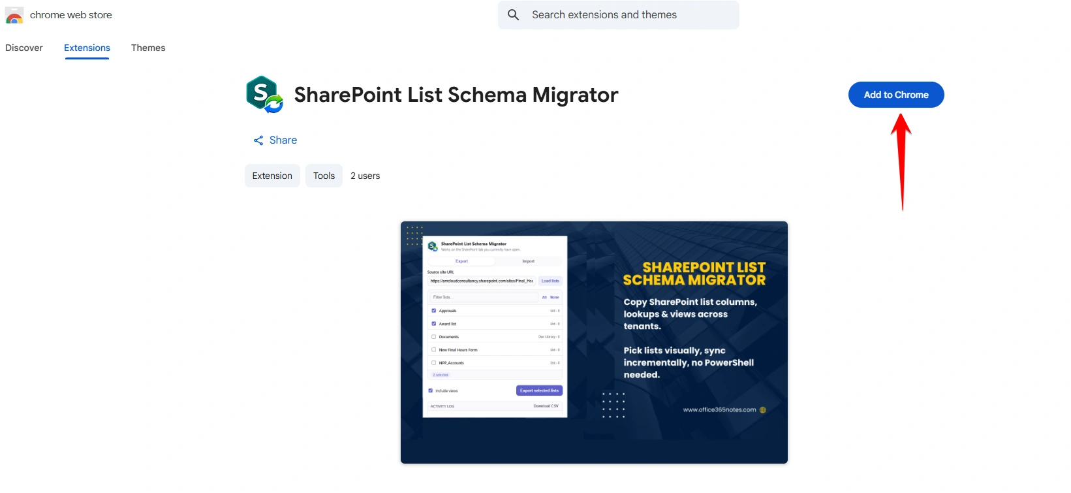Image resolution: width=1071 pixels, height=493 pixels.
Task: Open the Discover tab
Action: point(24,48)
